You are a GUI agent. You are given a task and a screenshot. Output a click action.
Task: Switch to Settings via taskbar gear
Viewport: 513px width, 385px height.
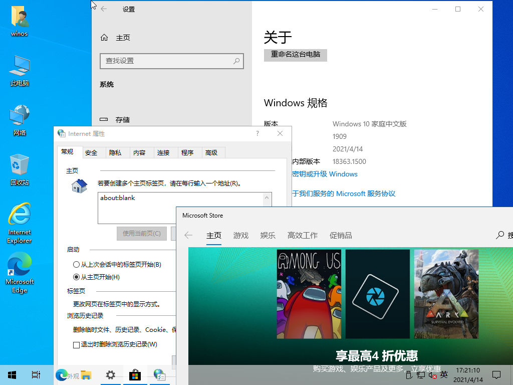[111, 375]
